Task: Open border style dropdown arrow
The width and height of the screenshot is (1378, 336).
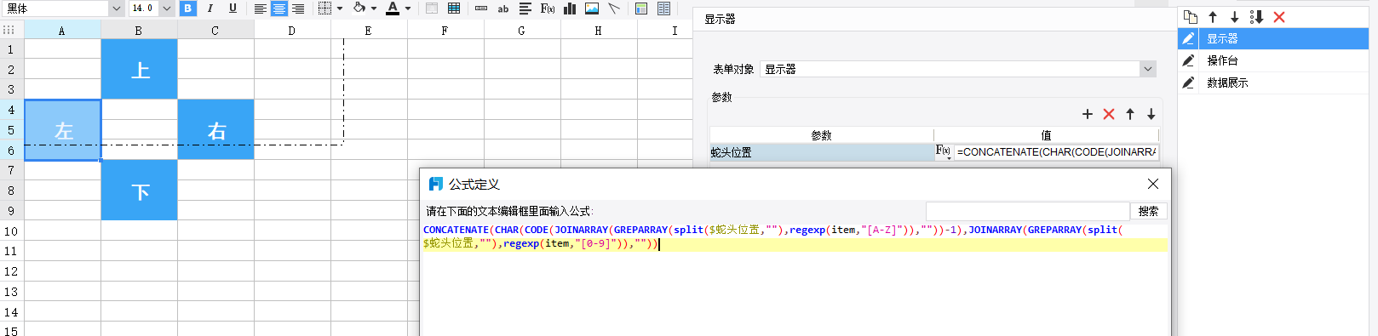Action: coord(340,9)
